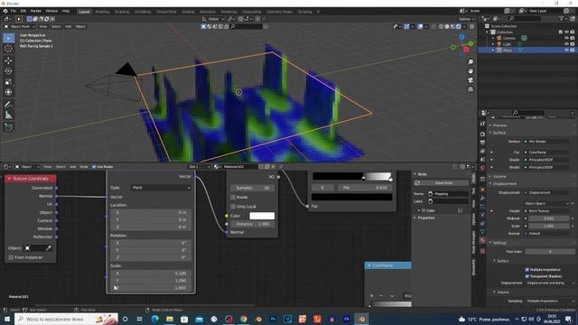Screen dimensions: 578x325
Task: Open the Output properties tab icon
Action: (x=482, y=143)
